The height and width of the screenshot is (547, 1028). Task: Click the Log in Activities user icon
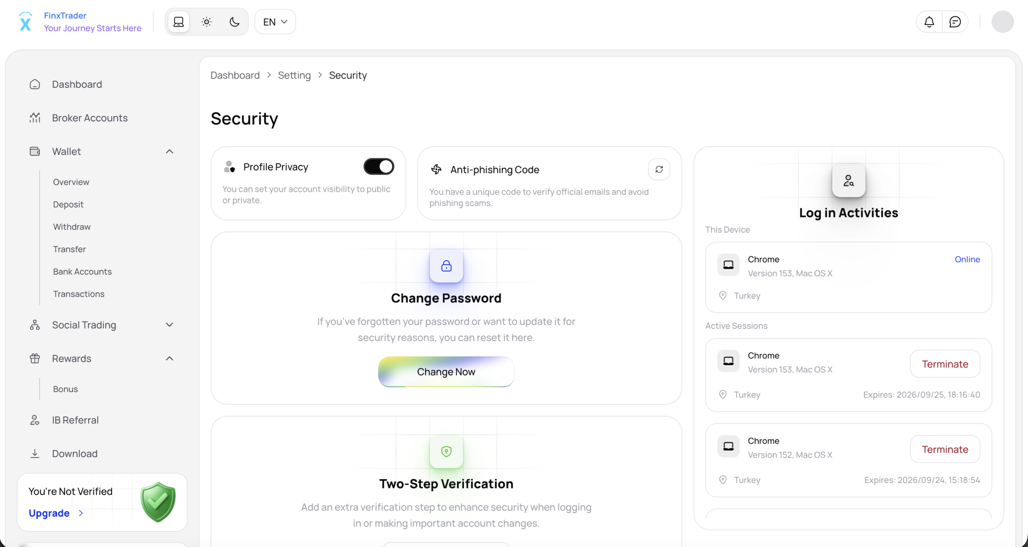849,181
